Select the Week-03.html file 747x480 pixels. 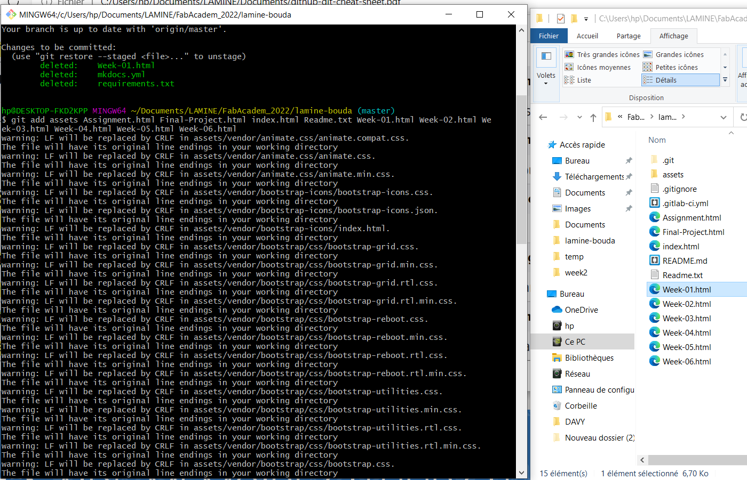[687, 318]
